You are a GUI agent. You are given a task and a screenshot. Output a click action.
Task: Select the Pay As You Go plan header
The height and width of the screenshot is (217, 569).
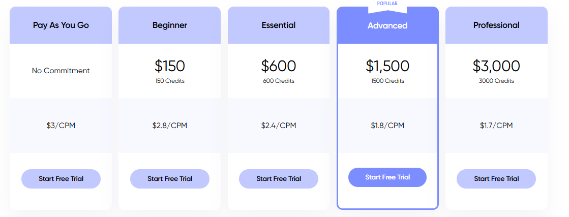click(x=61, y=25)
